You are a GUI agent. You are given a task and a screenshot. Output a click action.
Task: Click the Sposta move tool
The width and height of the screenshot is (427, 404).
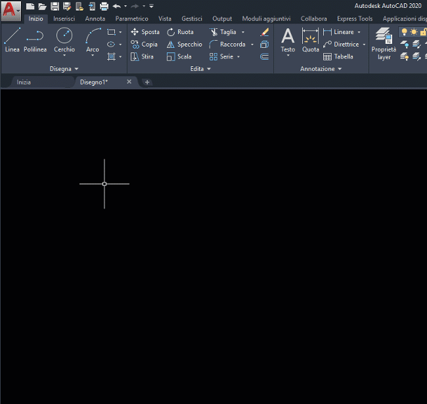145,32
